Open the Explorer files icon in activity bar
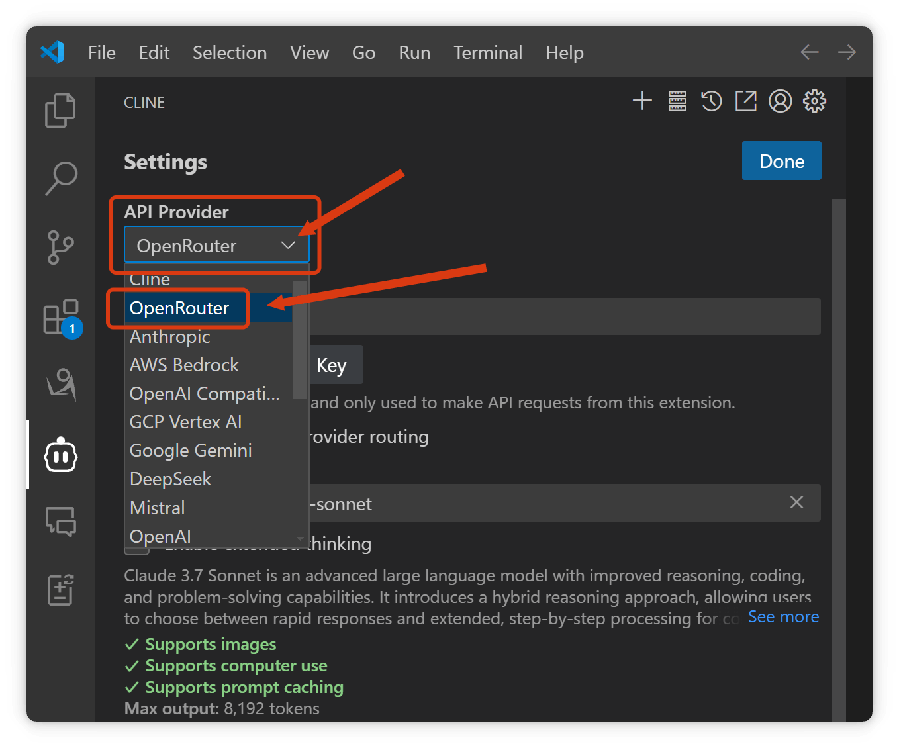This screenshot has height=748, width=899. click(60, 111)
